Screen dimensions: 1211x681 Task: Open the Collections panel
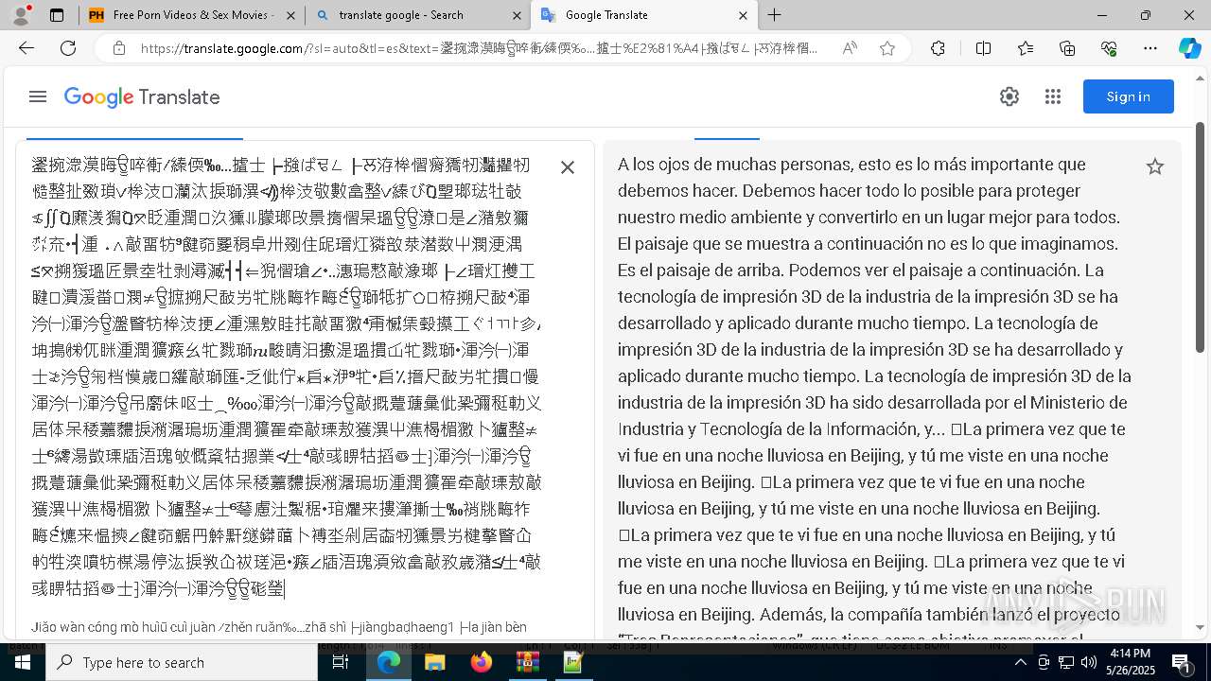1067,48
